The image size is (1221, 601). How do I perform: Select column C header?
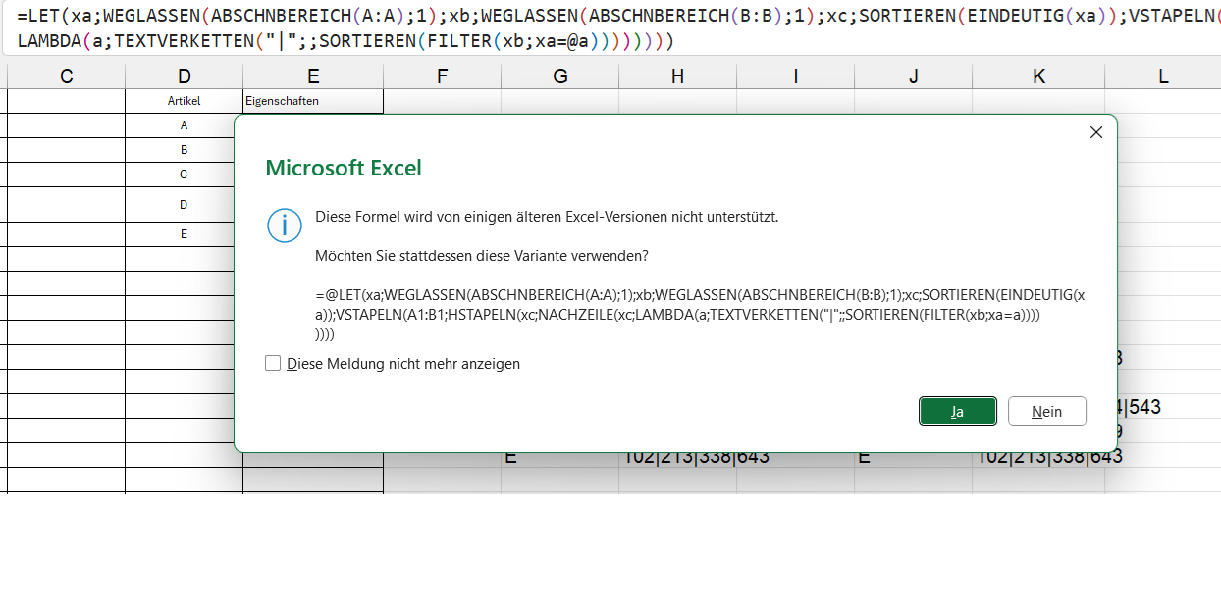click(67, 76)
